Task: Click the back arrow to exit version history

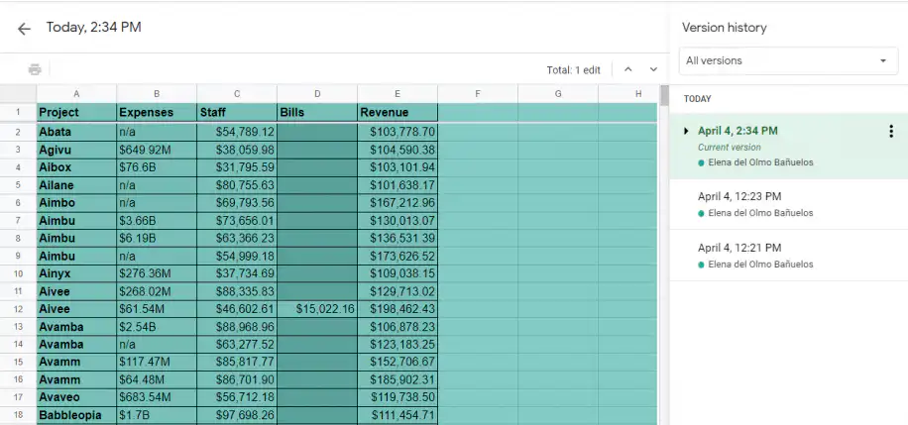Action: 24,29
